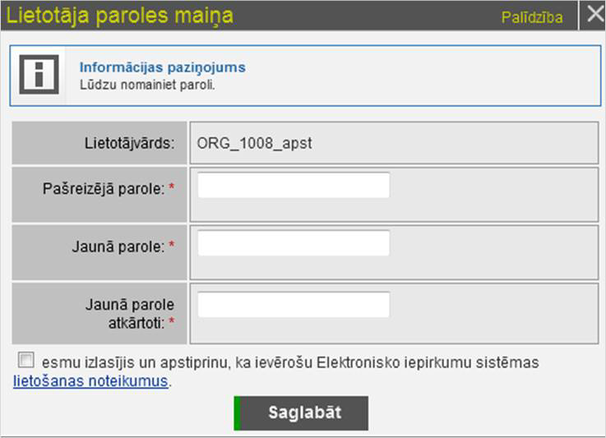Viewport: 606px width, 438px height.
Task: Click the "Informācijas paziņojums" heading
Action: (x=162, y=67)
